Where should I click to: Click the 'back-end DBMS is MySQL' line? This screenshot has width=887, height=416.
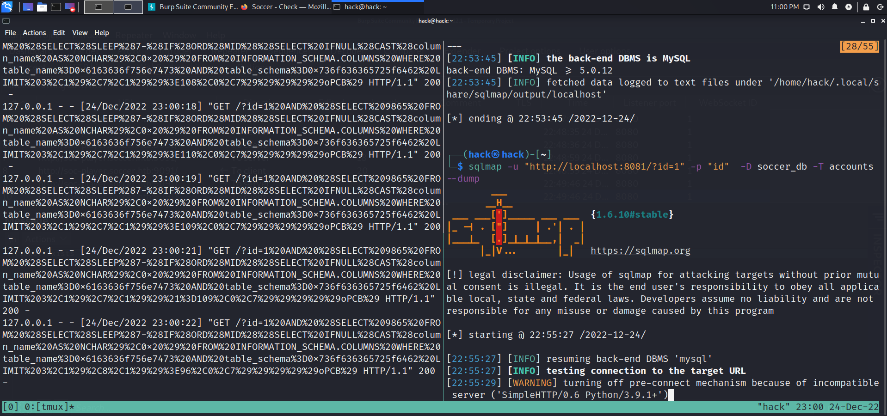click(x=568, y=58)
